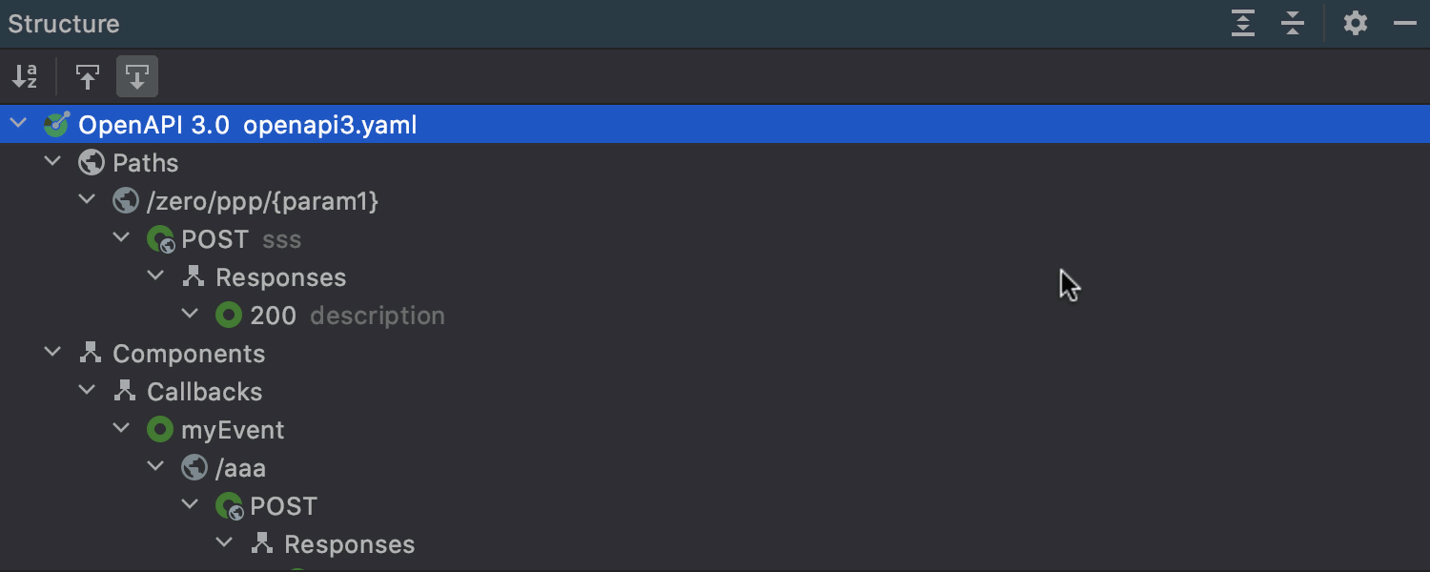This screenshot has height=572, width=1430.
Task: Toggle Autoscroll from Source button
Action: tap(137, 77)
